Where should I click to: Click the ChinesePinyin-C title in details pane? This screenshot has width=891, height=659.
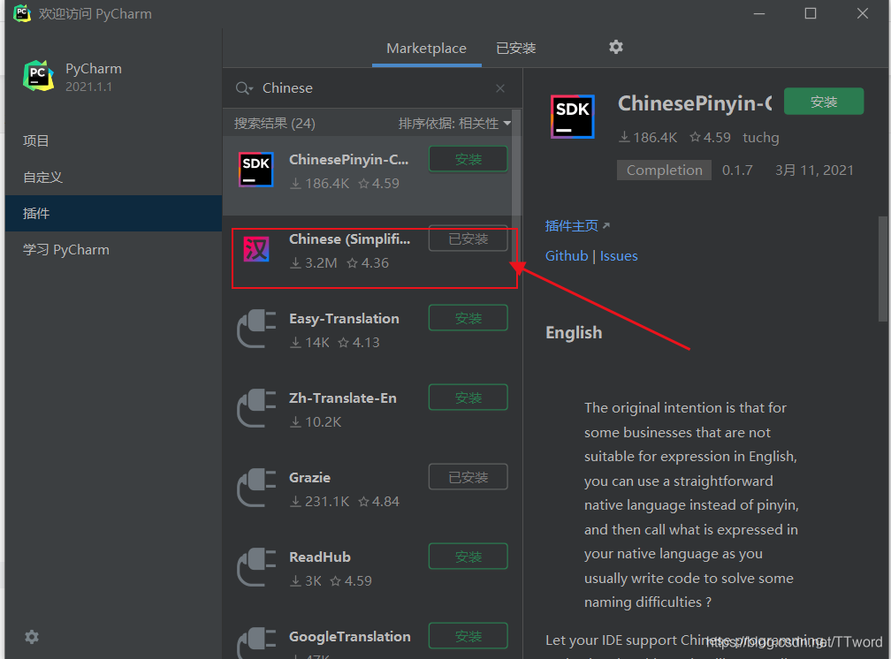[695, 103]
